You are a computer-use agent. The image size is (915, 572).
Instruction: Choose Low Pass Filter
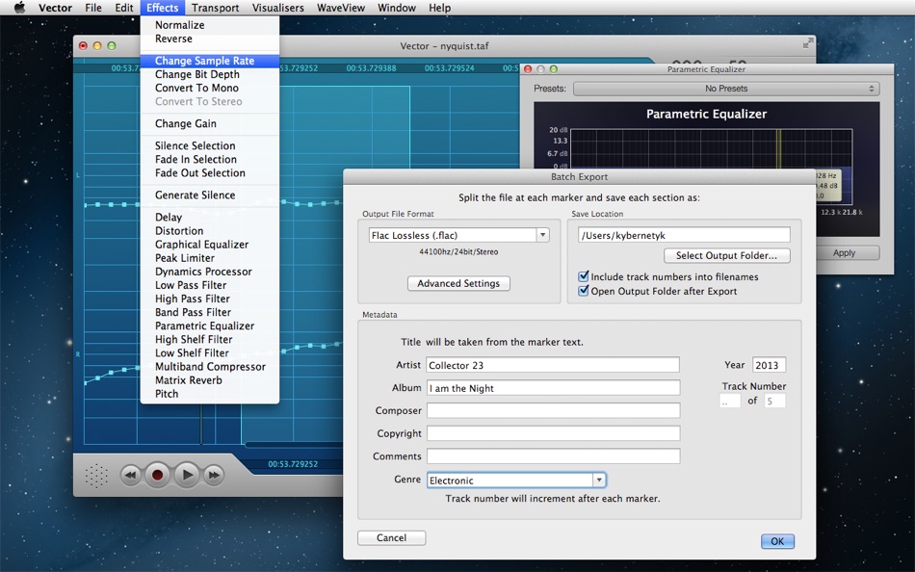point(210,285)
